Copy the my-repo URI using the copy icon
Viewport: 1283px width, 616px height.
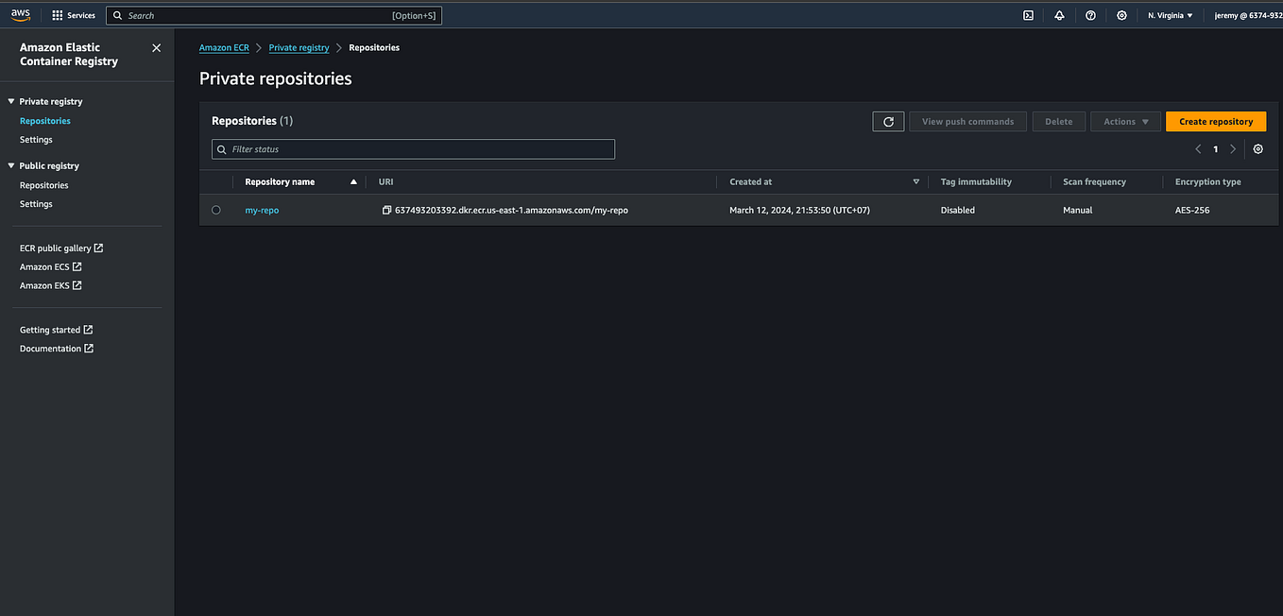point(385,209)
